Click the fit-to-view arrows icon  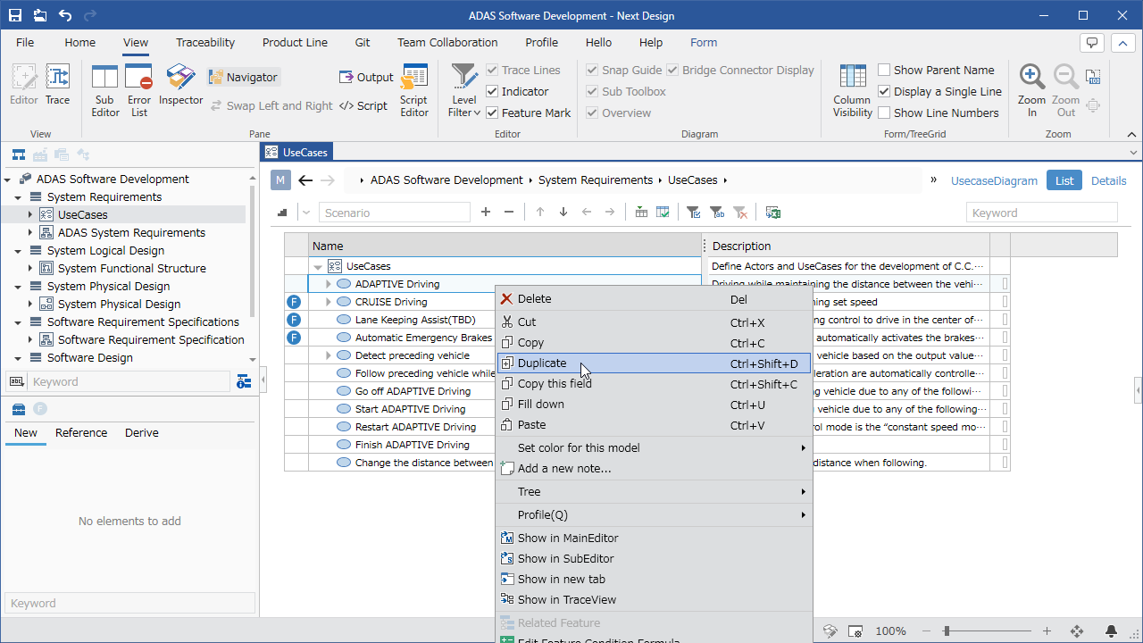click(x=1077, y=631)
